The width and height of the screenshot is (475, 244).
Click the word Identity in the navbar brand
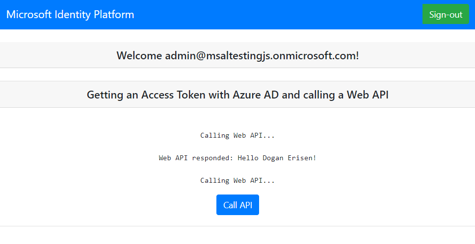(x=73, y=15)
